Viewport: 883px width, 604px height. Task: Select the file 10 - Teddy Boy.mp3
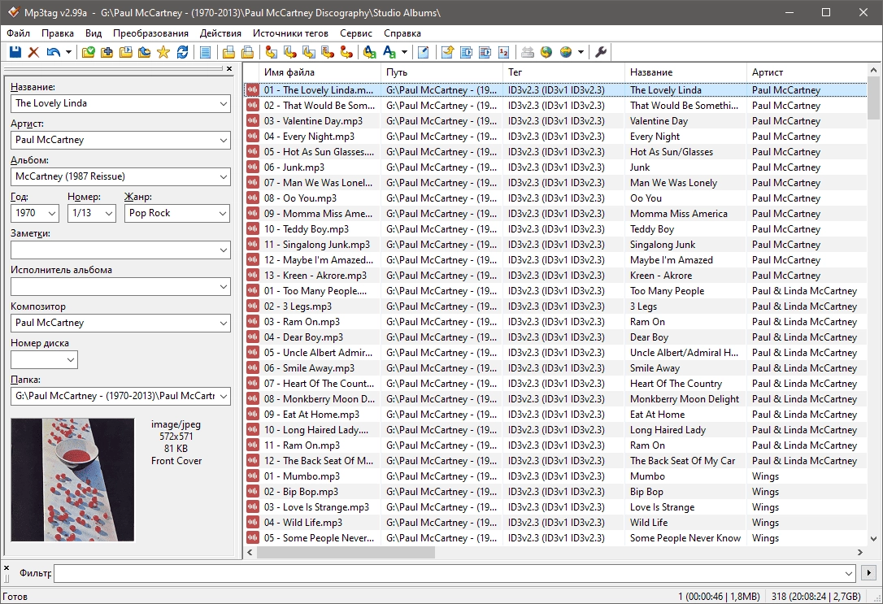coord(556,229)
